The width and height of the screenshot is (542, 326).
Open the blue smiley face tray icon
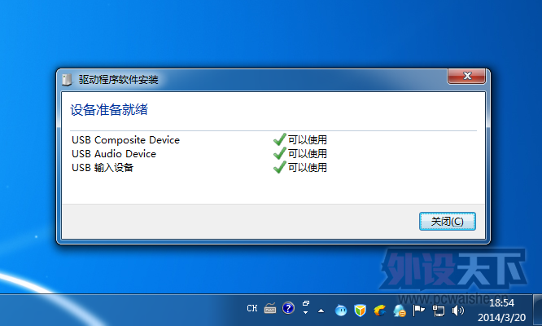coord(341,310)
